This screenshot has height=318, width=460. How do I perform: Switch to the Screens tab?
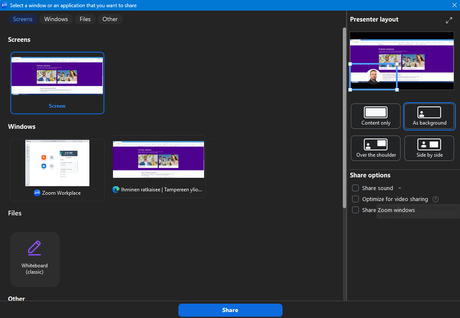pos(23,19)
